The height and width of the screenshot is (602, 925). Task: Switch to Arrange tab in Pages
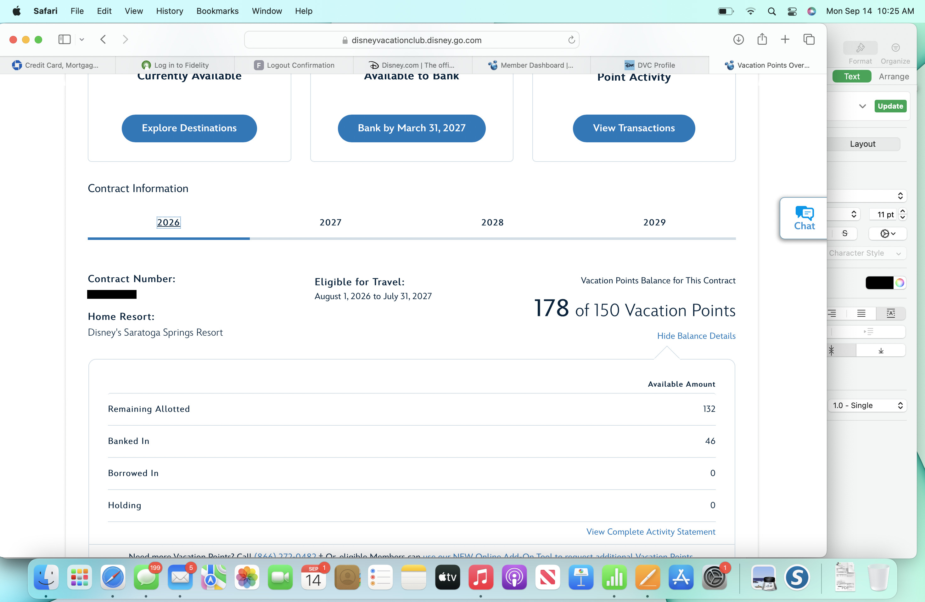coord(894,77)
